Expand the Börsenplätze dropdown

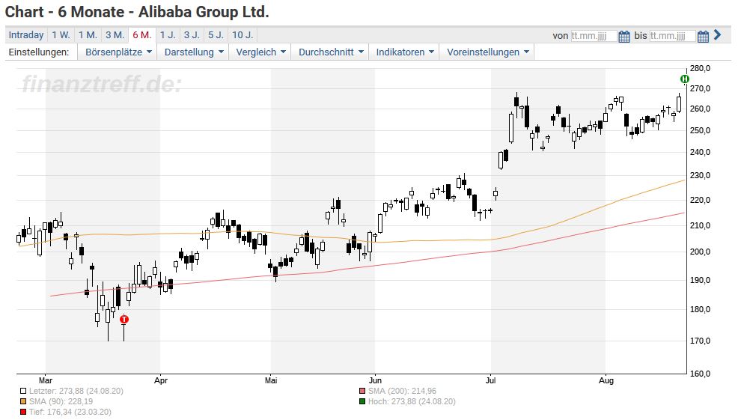pos(118,52)
